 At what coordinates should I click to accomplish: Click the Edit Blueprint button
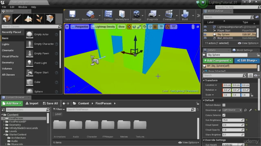[x=247, y=60]
